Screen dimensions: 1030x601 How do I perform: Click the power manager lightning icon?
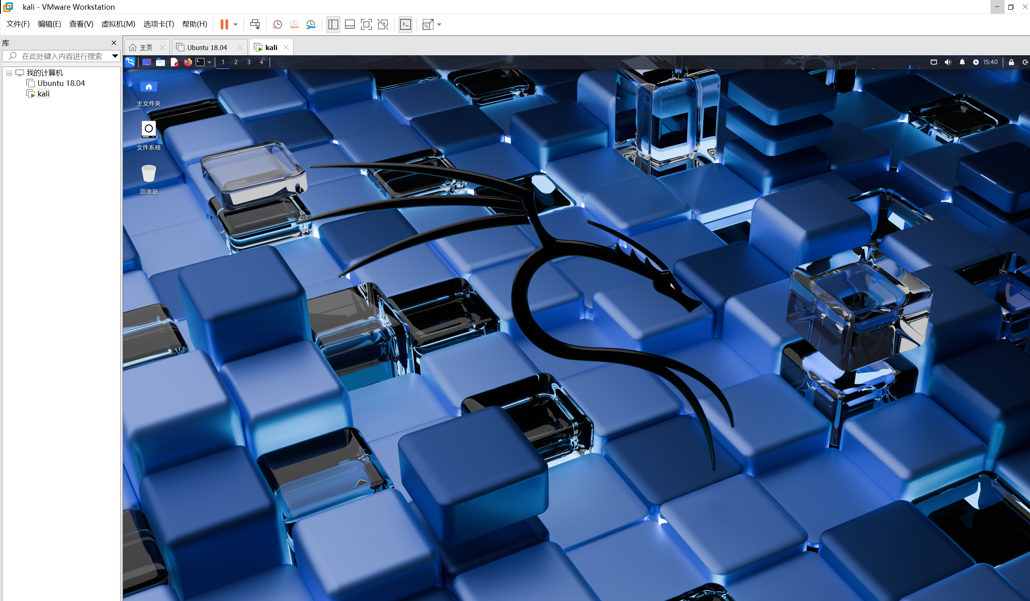coord(976,62)
